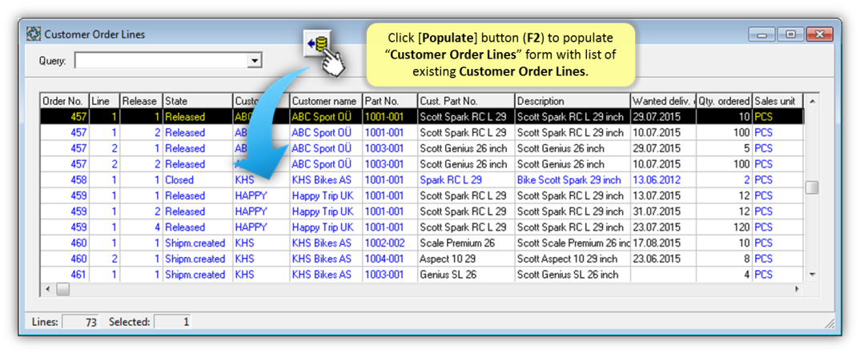860x354 pixels.
Task: Open the Query dropdown arrow
Action: pos(255,61)
